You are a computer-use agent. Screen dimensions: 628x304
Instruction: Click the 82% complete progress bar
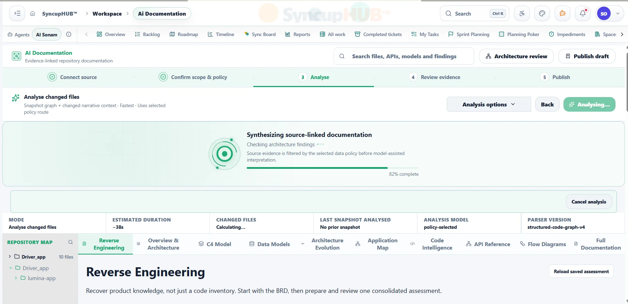pos(332,168)
